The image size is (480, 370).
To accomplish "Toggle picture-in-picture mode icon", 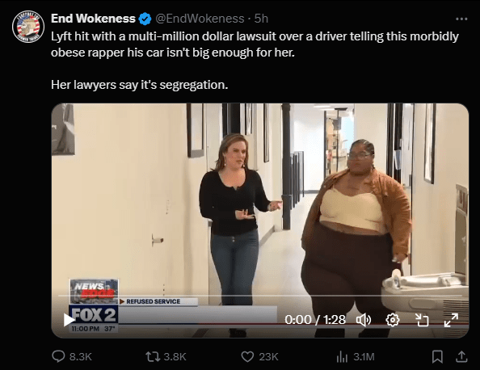I will [x=422, y=320].
